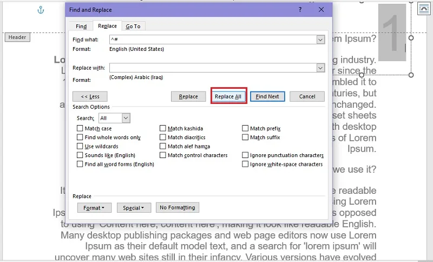The image size is (433, 262).
Task: Click the anchor icon in document margin
Action: coord(41,10)
